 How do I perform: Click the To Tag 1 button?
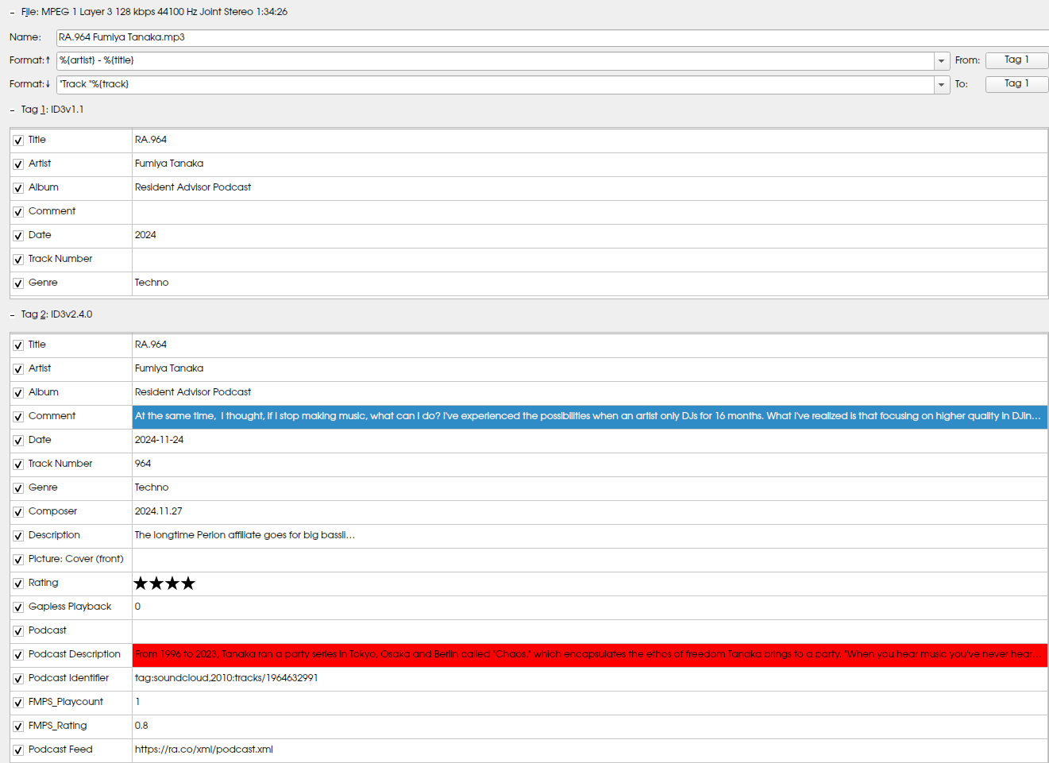[x=1016, y=84]
